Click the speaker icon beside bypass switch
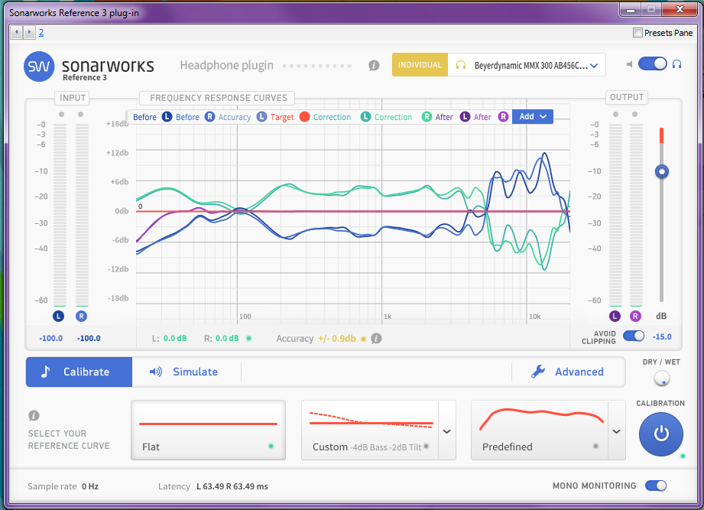The height and width of the screenshot is (510, 704). pos(629,64)
